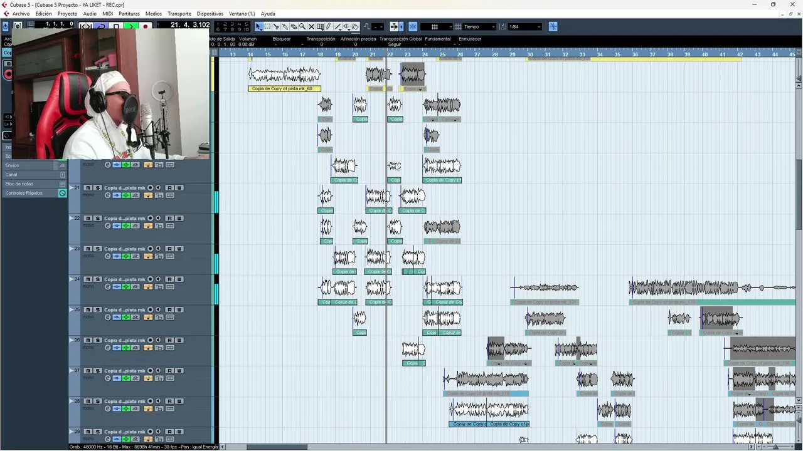Select the Mute X tool
803x451 pixels.
click(x=311, y=26)
